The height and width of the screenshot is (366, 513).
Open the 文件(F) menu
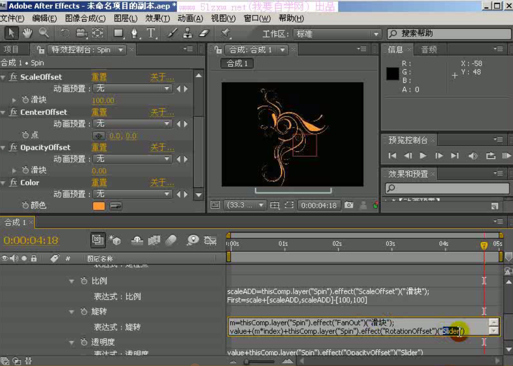[x=12, y=18]
